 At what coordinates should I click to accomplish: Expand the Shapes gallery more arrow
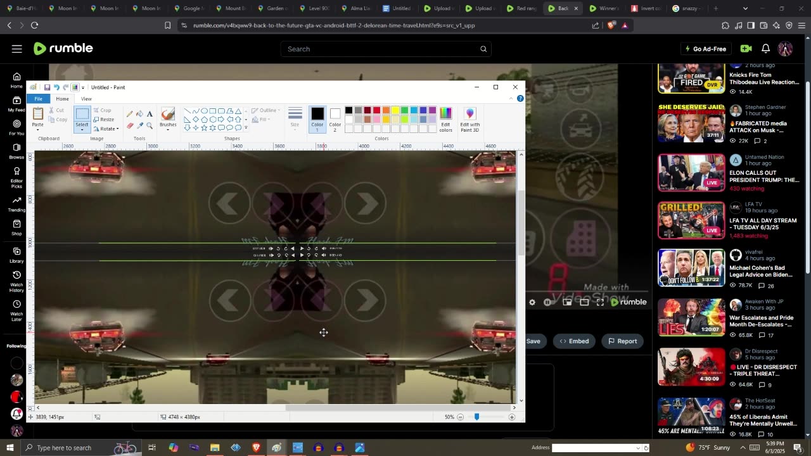(x=246, y=128)
